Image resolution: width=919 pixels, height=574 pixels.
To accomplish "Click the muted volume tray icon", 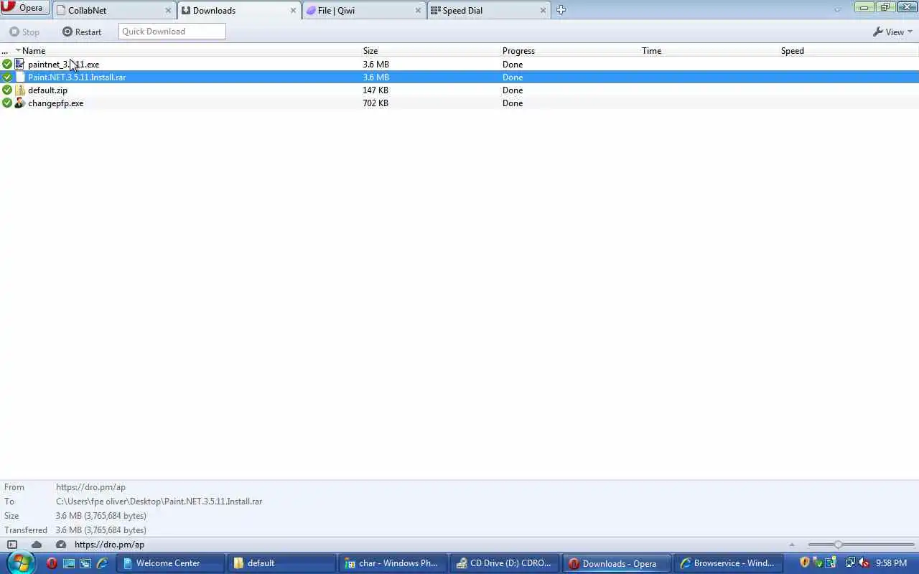I will [864, 563].
